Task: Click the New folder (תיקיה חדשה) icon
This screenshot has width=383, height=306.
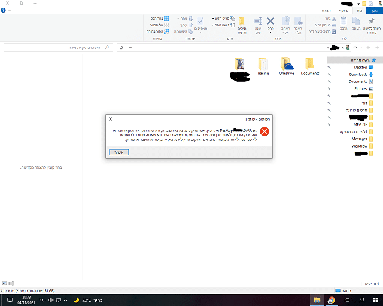Action: click(x=242, y=22)
